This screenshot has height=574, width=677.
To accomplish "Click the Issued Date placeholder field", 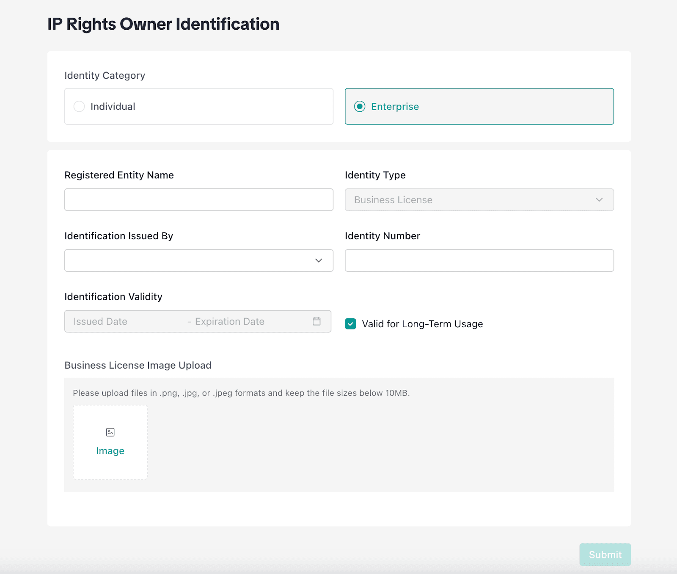I will 100,321.
